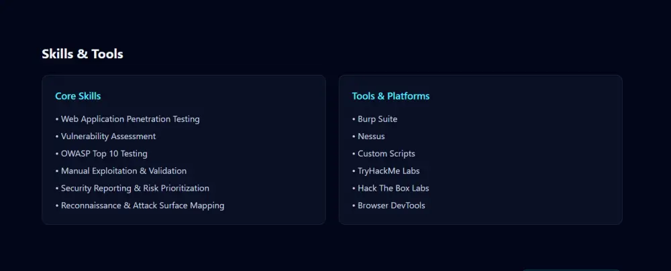This screenshot has width=671, height=271.
Task: Click the bullet before Vulnerability Assessment
Action: [x=57, y=137]
